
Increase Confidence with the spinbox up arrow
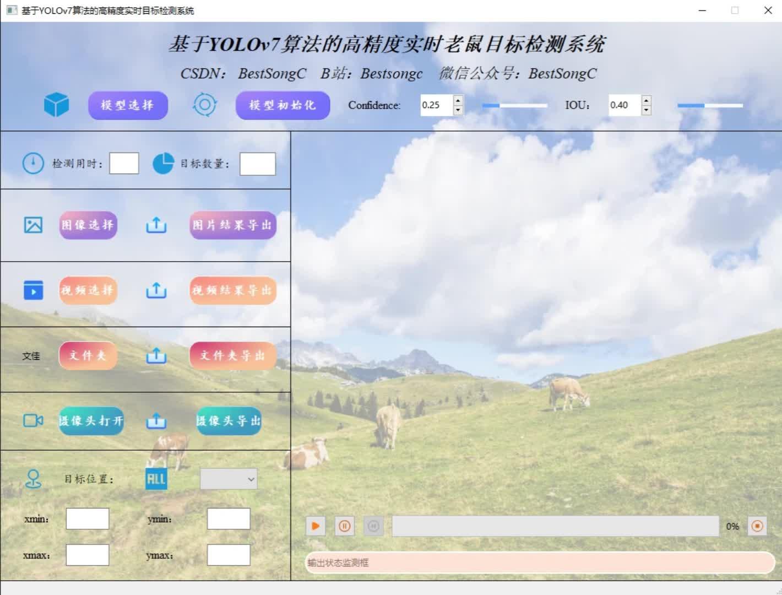pos(457,101)
